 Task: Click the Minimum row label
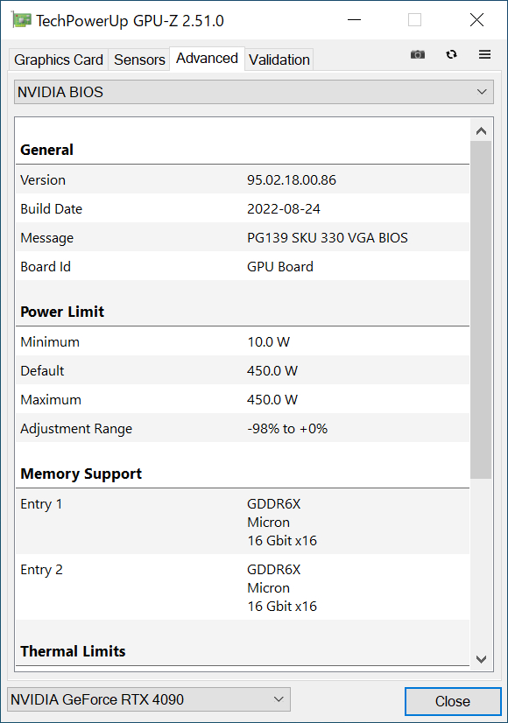point(50,342)
